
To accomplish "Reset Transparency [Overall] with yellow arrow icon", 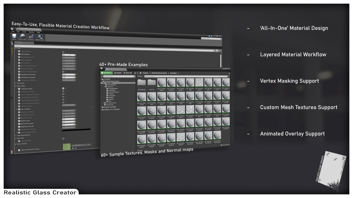I will pyautogui.click(x=76, y=75).
